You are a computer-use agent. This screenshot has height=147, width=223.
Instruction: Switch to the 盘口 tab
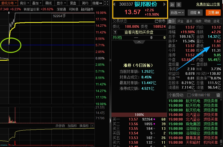171,21
